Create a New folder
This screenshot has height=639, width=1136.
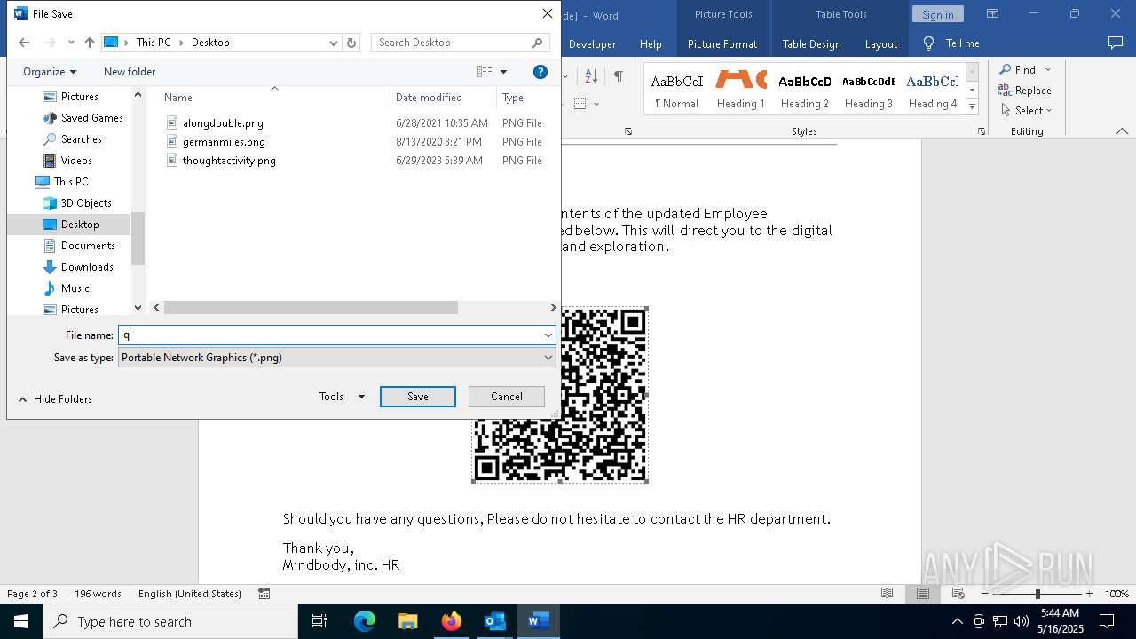pyautogui.click(x=130, y=72)
